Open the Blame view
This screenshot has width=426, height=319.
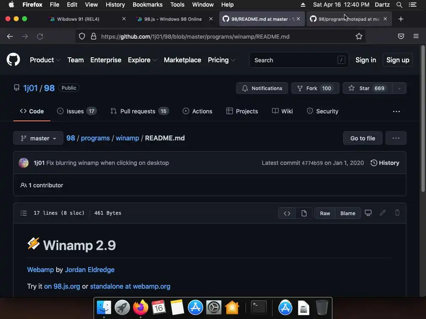(348, 213)
